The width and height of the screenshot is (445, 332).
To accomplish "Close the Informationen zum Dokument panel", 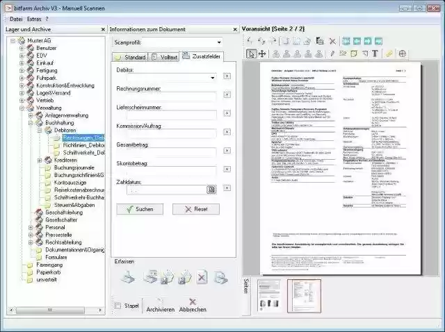I will 235,29.
